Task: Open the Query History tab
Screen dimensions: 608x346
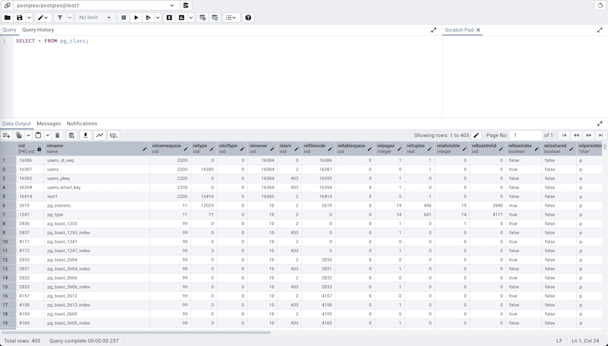Action: (38, 30)
